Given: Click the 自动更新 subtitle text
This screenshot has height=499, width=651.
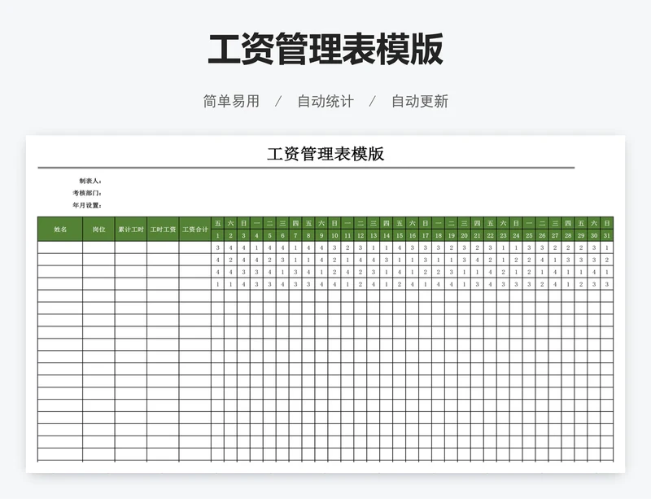Looking at the screenshot, I should pos(420,102).
